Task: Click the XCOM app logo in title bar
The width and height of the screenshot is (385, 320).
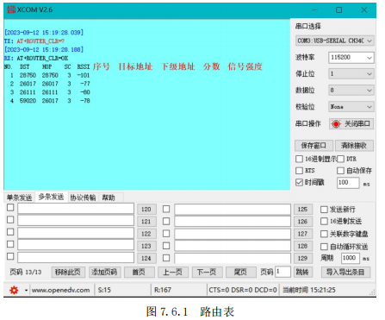Action: [x=11, y=9]
